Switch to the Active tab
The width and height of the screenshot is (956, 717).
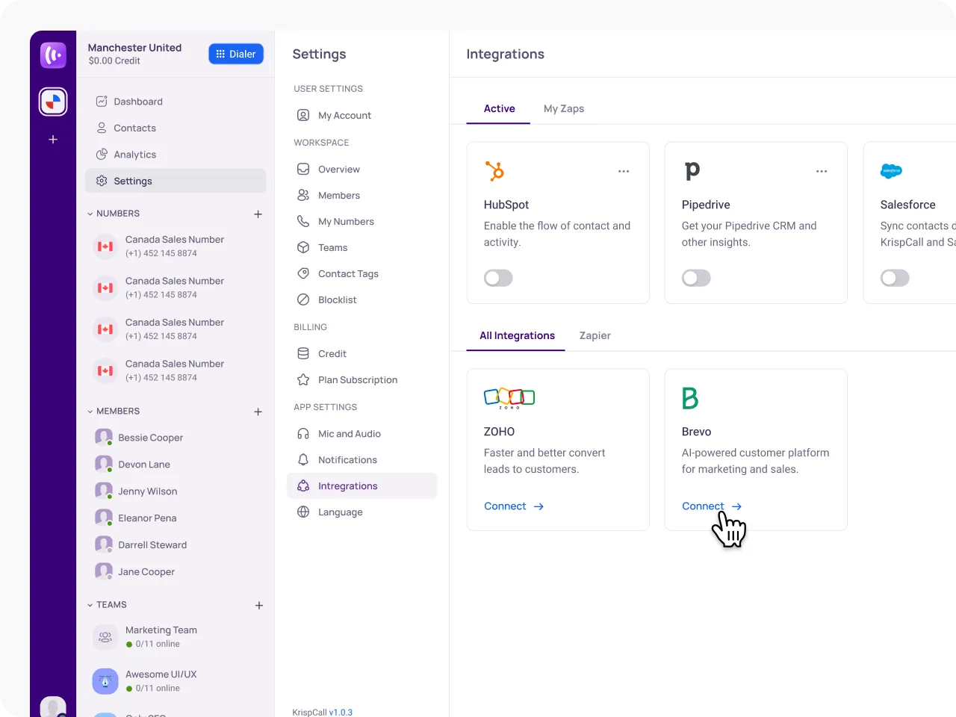click(499, 109)
